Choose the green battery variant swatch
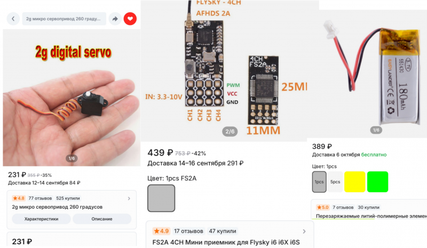This screenshot has height=248, width=427. click(378, 181)
